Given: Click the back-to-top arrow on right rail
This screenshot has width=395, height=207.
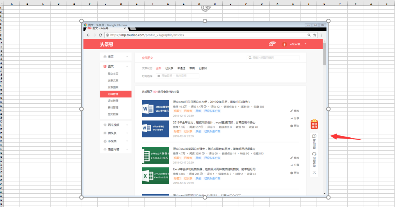Looking at the screenshot, I should coord(314,173).
